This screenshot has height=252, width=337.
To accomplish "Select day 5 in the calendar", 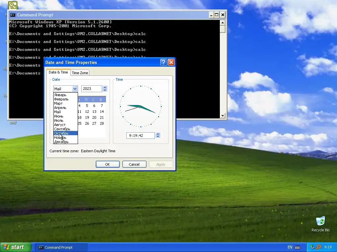I will click(87, 106).
